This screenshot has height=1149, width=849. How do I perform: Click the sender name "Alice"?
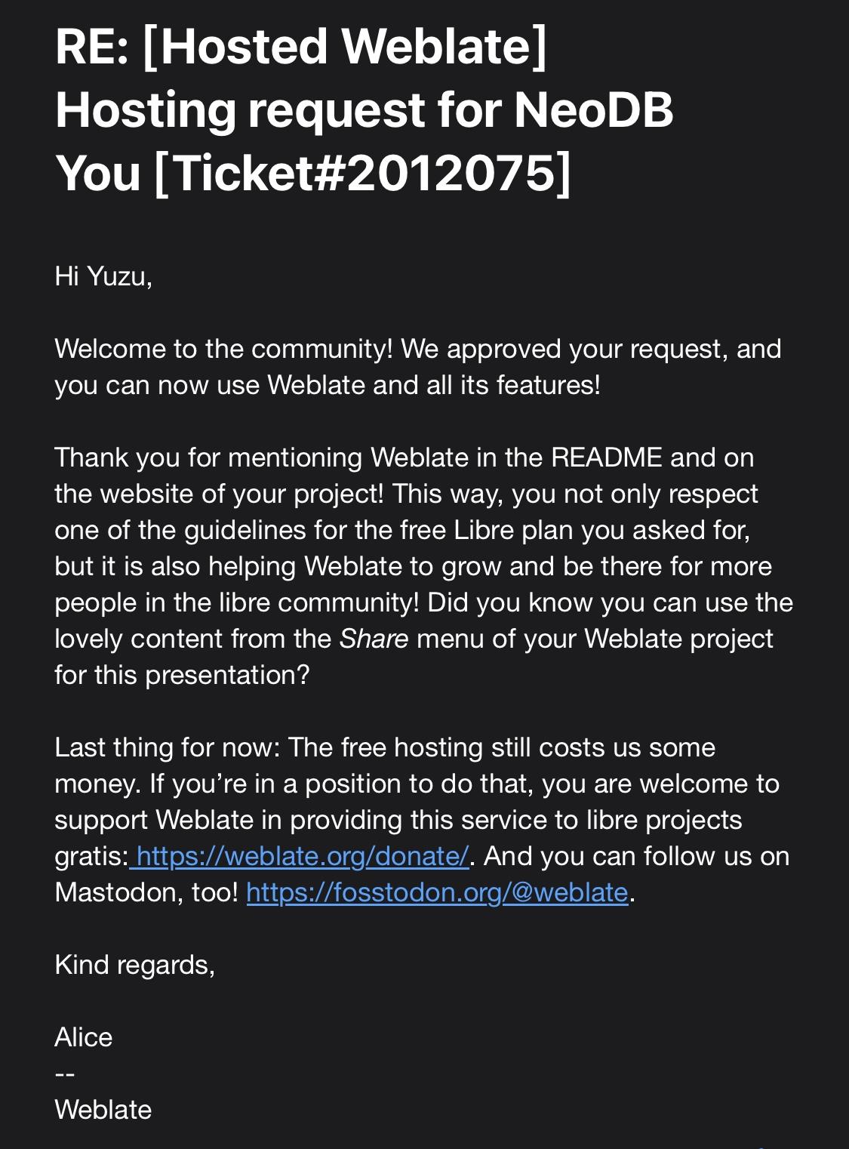click(83, 1037)
